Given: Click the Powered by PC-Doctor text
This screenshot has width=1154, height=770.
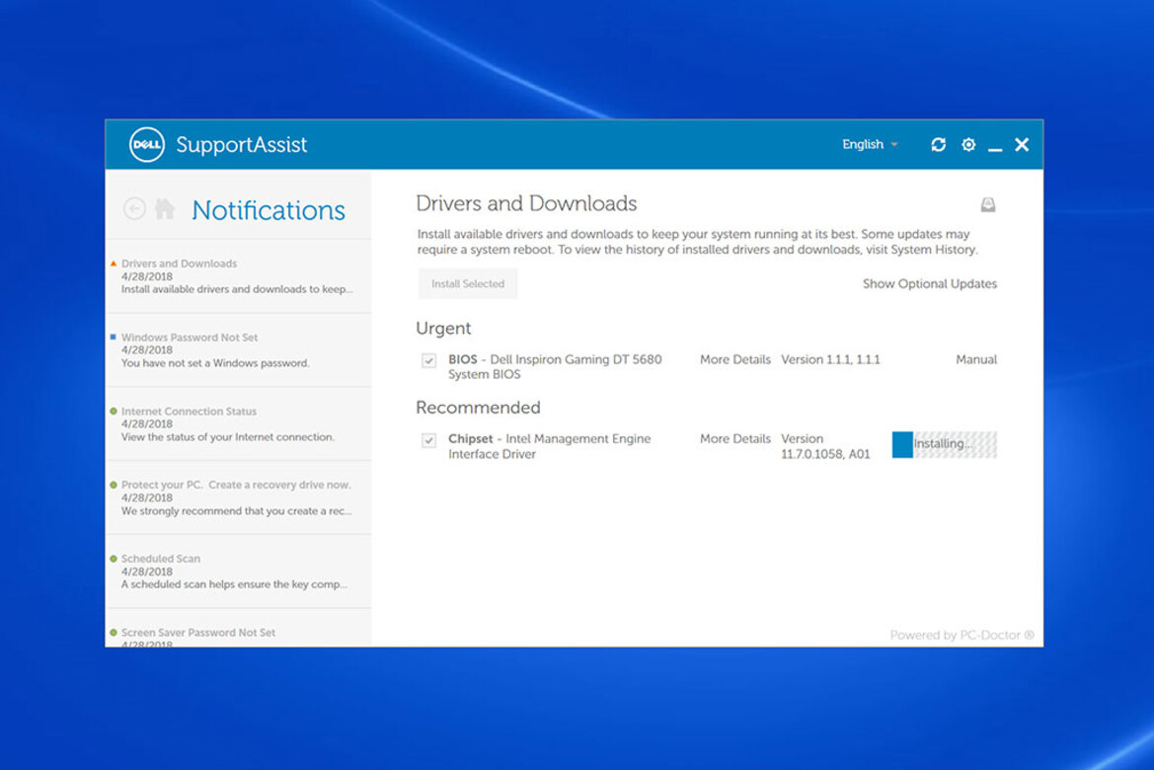Looking at the screenshot, I should click(x=962, y=635).
